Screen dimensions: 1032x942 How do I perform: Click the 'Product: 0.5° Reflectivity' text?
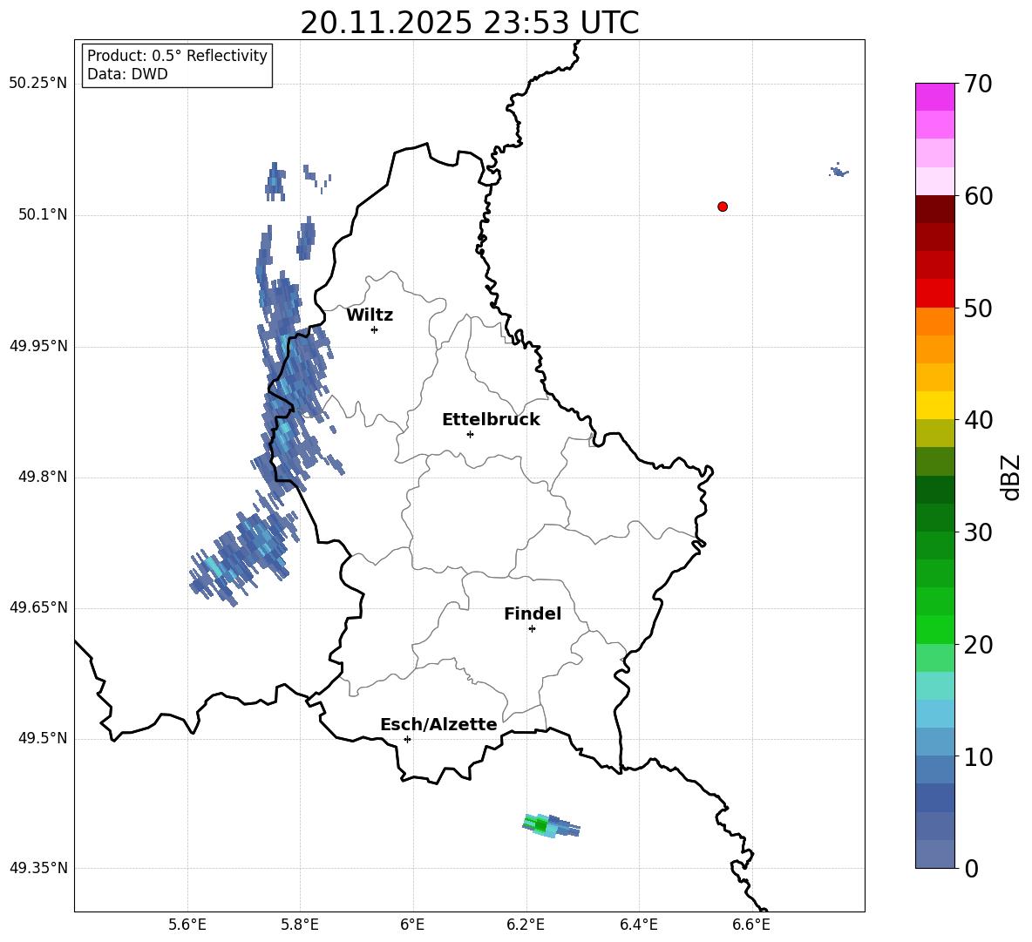coord(177,56)
